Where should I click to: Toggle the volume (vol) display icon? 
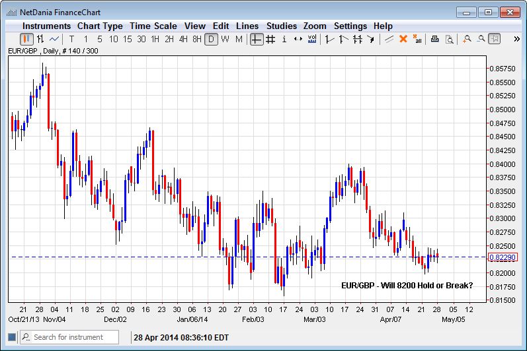312,39
